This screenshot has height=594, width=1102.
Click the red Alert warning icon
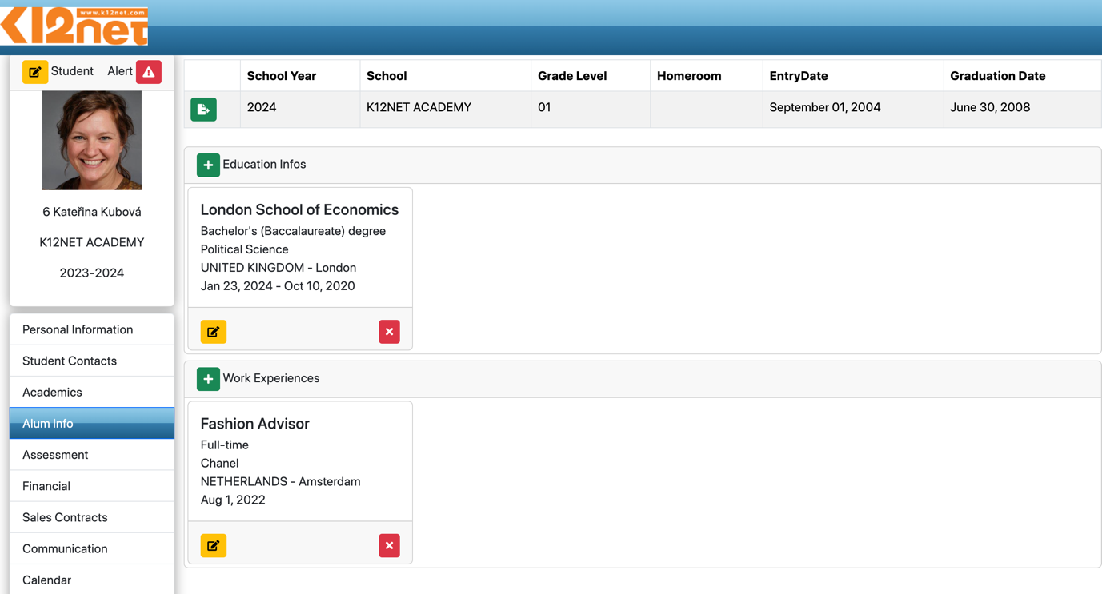click(149, 72)
